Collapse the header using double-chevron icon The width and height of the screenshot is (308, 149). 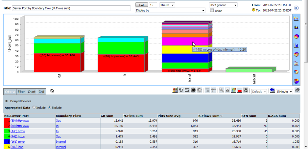pos(296,8)
